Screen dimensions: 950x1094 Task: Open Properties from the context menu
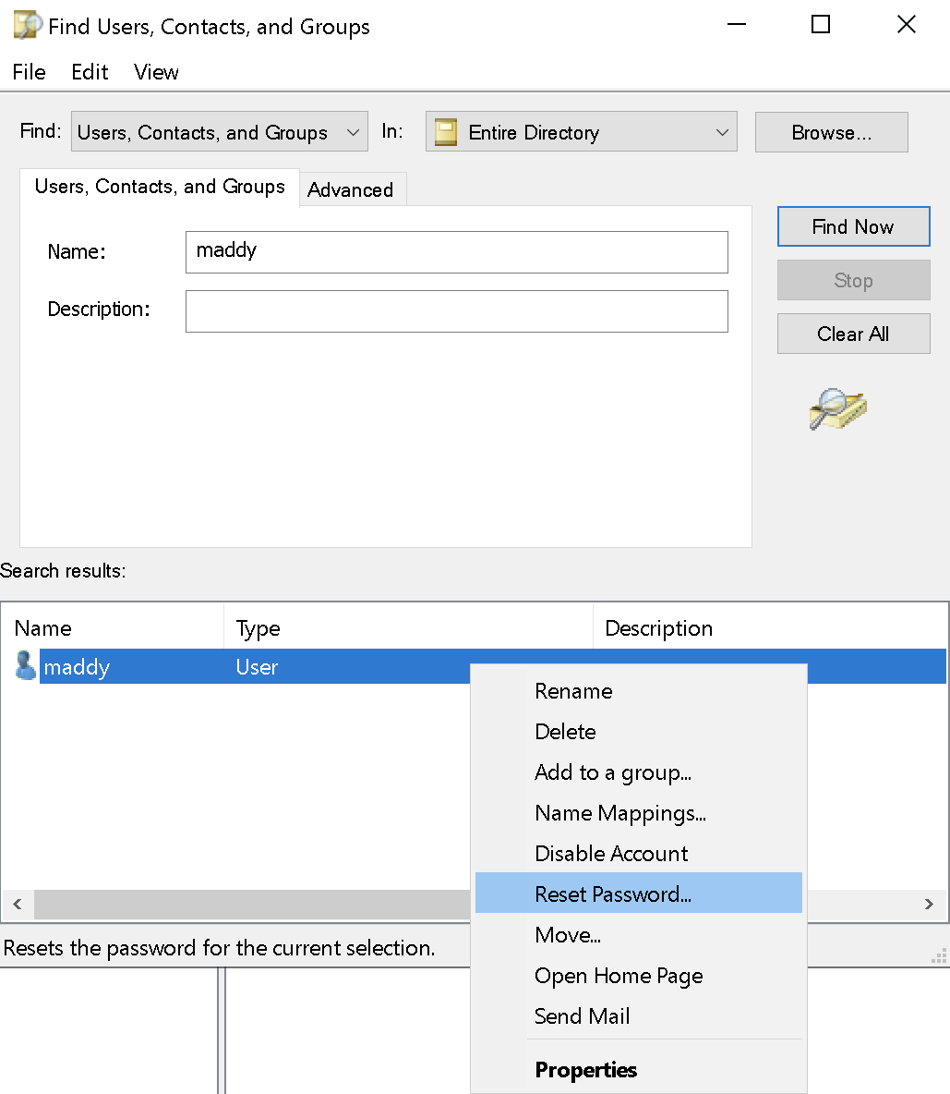point(586,1070)
